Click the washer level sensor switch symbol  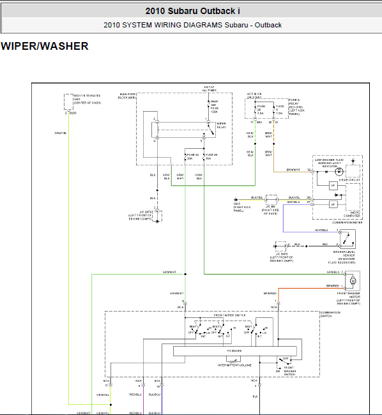pos(348,239)
